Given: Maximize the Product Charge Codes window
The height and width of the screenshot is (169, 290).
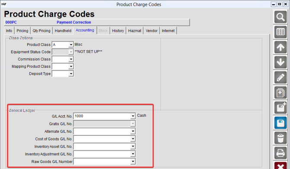Looking at the screenshot, I should click(280, 4).
